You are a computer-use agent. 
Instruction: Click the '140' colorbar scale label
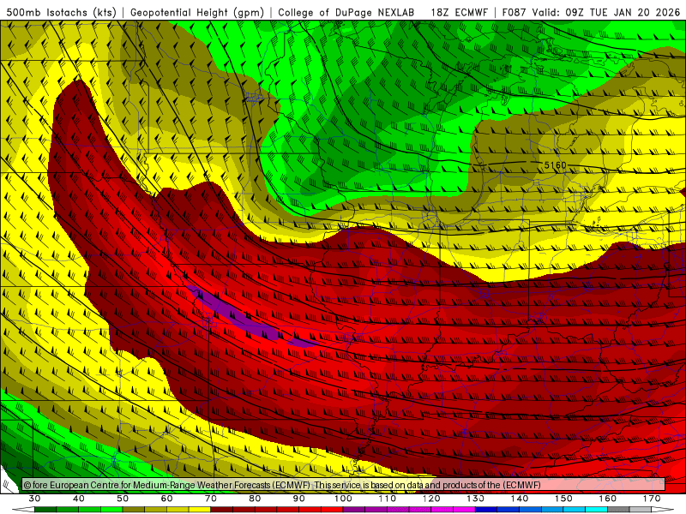520,499
